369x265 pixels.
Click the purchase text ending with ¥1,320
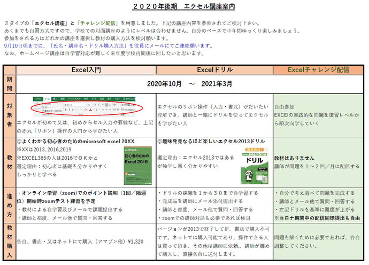(80, 241)
